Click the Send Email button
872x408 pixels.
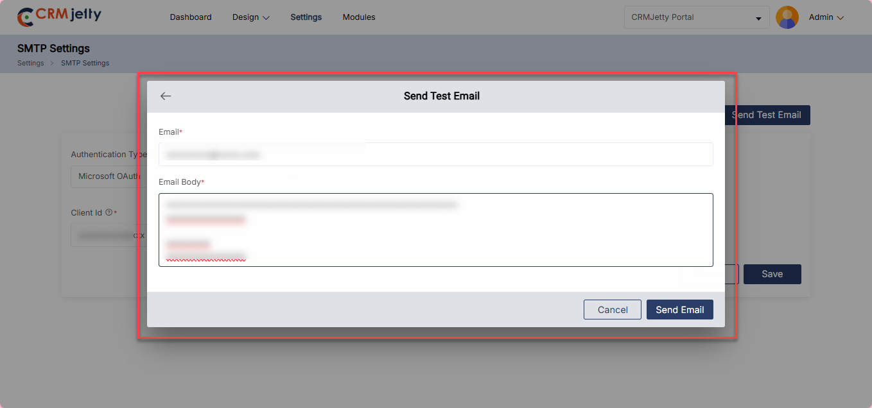(x=679, y=310)
